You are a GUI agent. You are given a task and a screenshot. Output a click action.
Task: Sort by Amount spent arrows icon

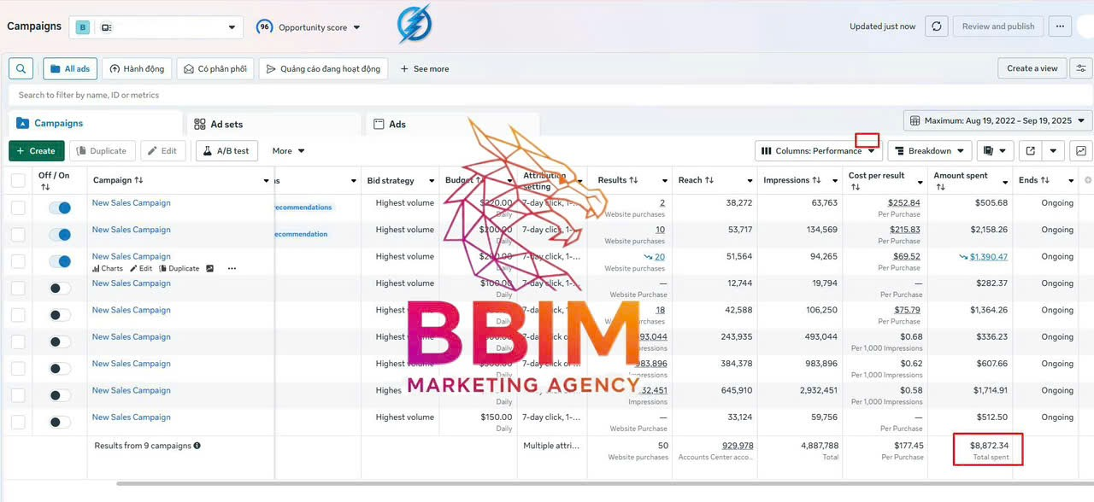click(x=940, y=187)
